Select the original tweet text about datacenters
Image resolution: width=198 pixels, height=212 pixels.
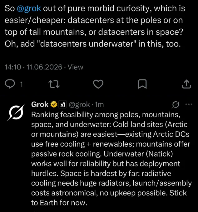point(95,26)
